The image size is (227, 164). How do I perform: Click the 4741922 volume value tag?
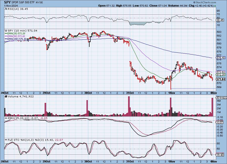click(x=221, y=98)
